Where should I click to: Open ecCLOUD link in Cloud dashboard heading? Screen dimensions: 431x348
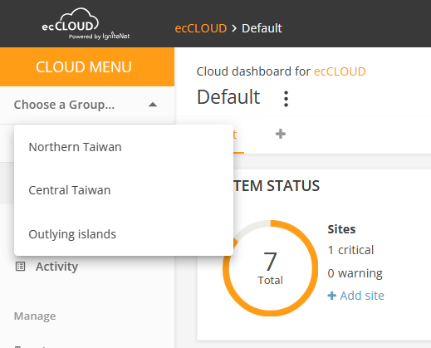coord(340,71)
